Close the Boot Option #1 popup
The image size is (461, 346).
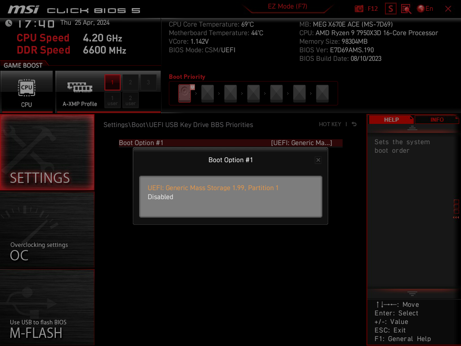pyautogui.click(x=318, y=160)
